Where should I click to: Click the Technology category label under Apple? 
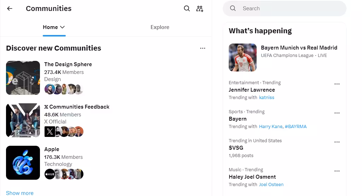58,164
